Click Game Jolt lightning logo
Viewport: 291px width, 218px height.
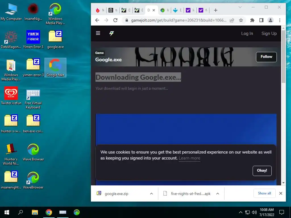tap(111, 33)
